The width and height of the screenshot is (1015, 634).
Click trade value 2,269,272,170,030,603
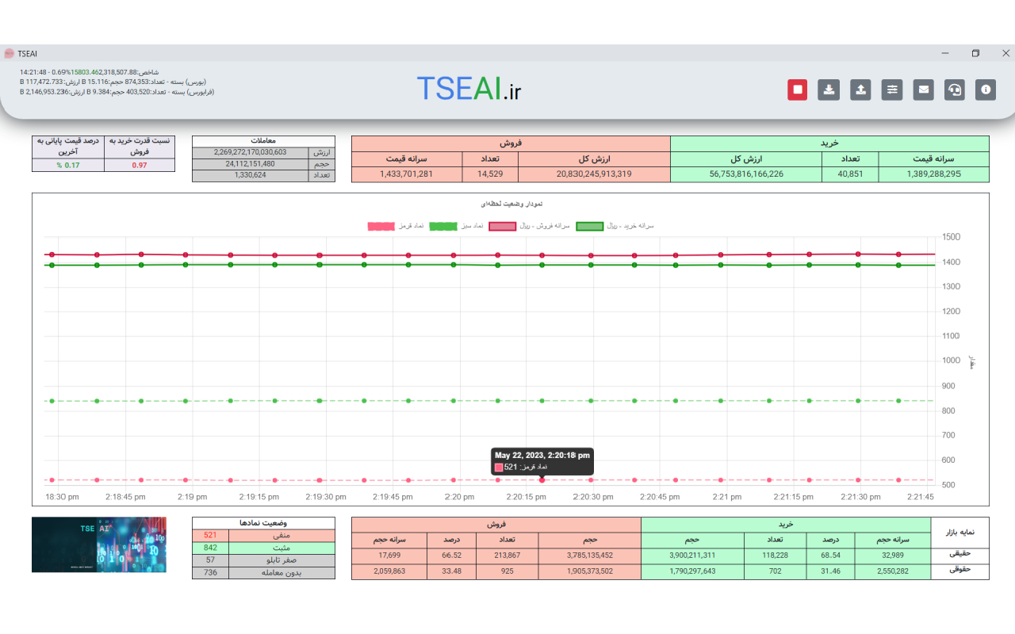(x=250, y=152)
